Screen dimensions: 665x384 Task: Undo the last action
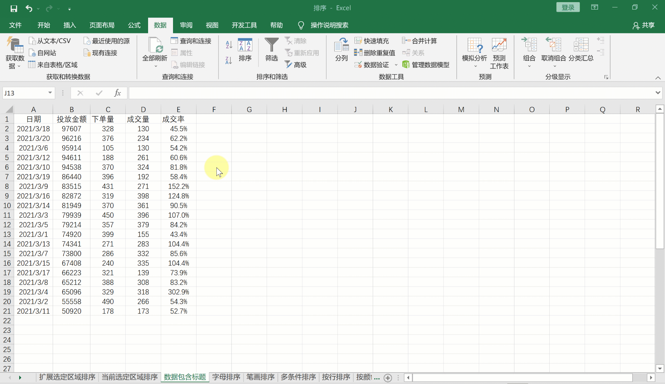29,8
